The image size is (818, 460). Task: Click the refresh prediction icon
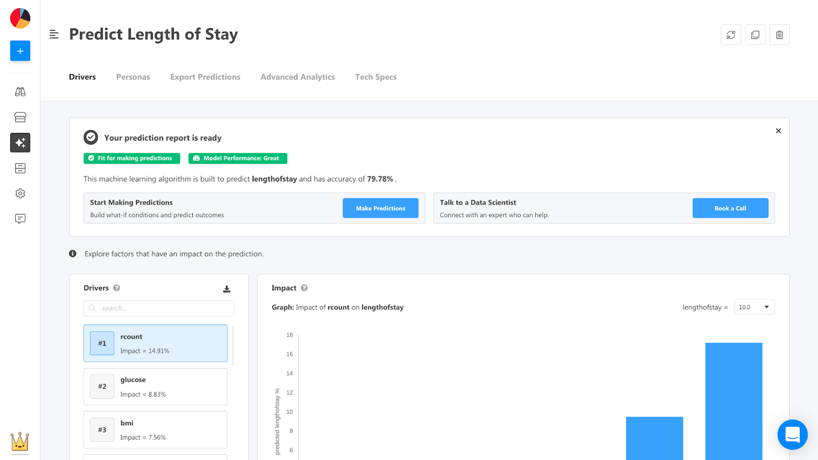[731, 35]
